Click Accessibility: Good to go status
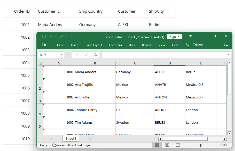The image size is (235, 151). point(71,145)
